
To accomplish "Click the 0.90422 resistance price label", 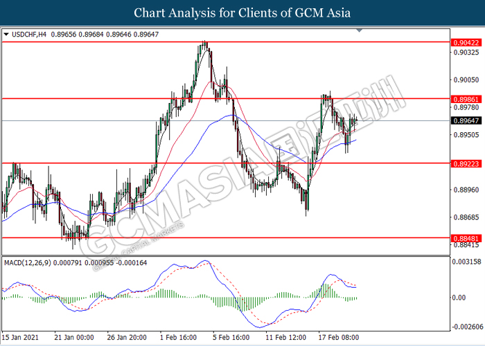I will [x=466, y=43].
